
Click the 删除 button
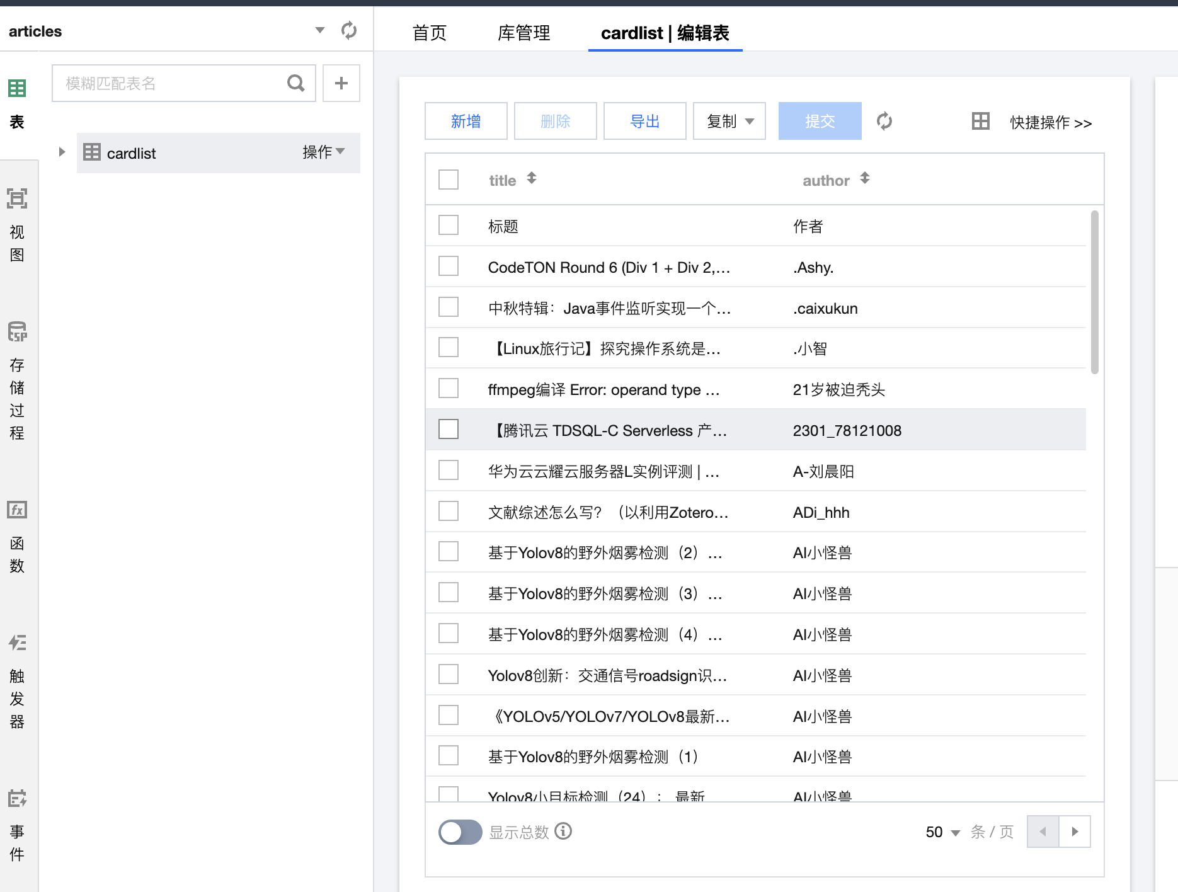(556, 121)
